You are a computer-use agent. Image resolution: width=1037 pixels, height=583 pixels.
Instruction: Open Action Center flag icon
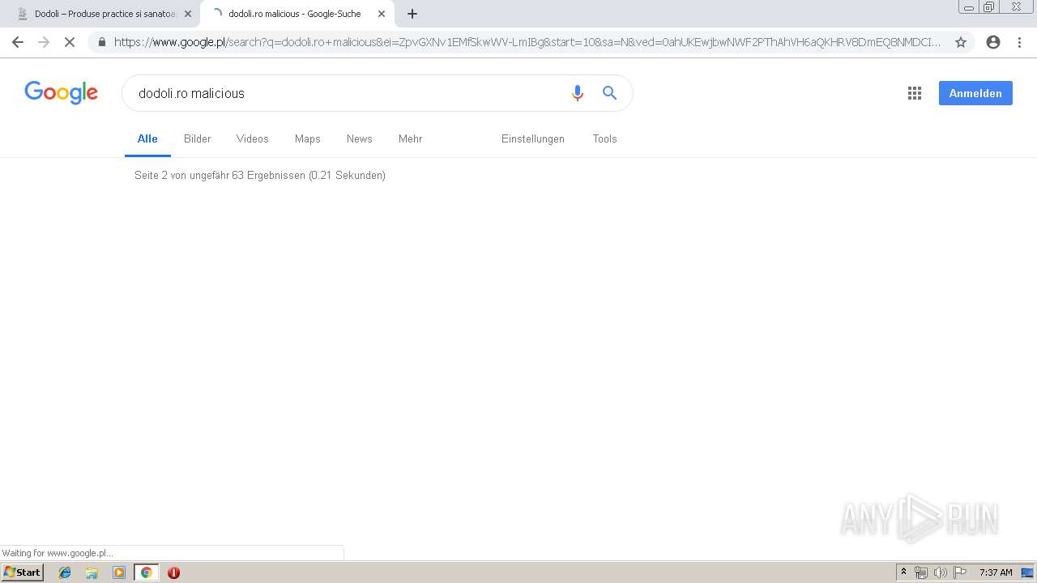point(960,572)
